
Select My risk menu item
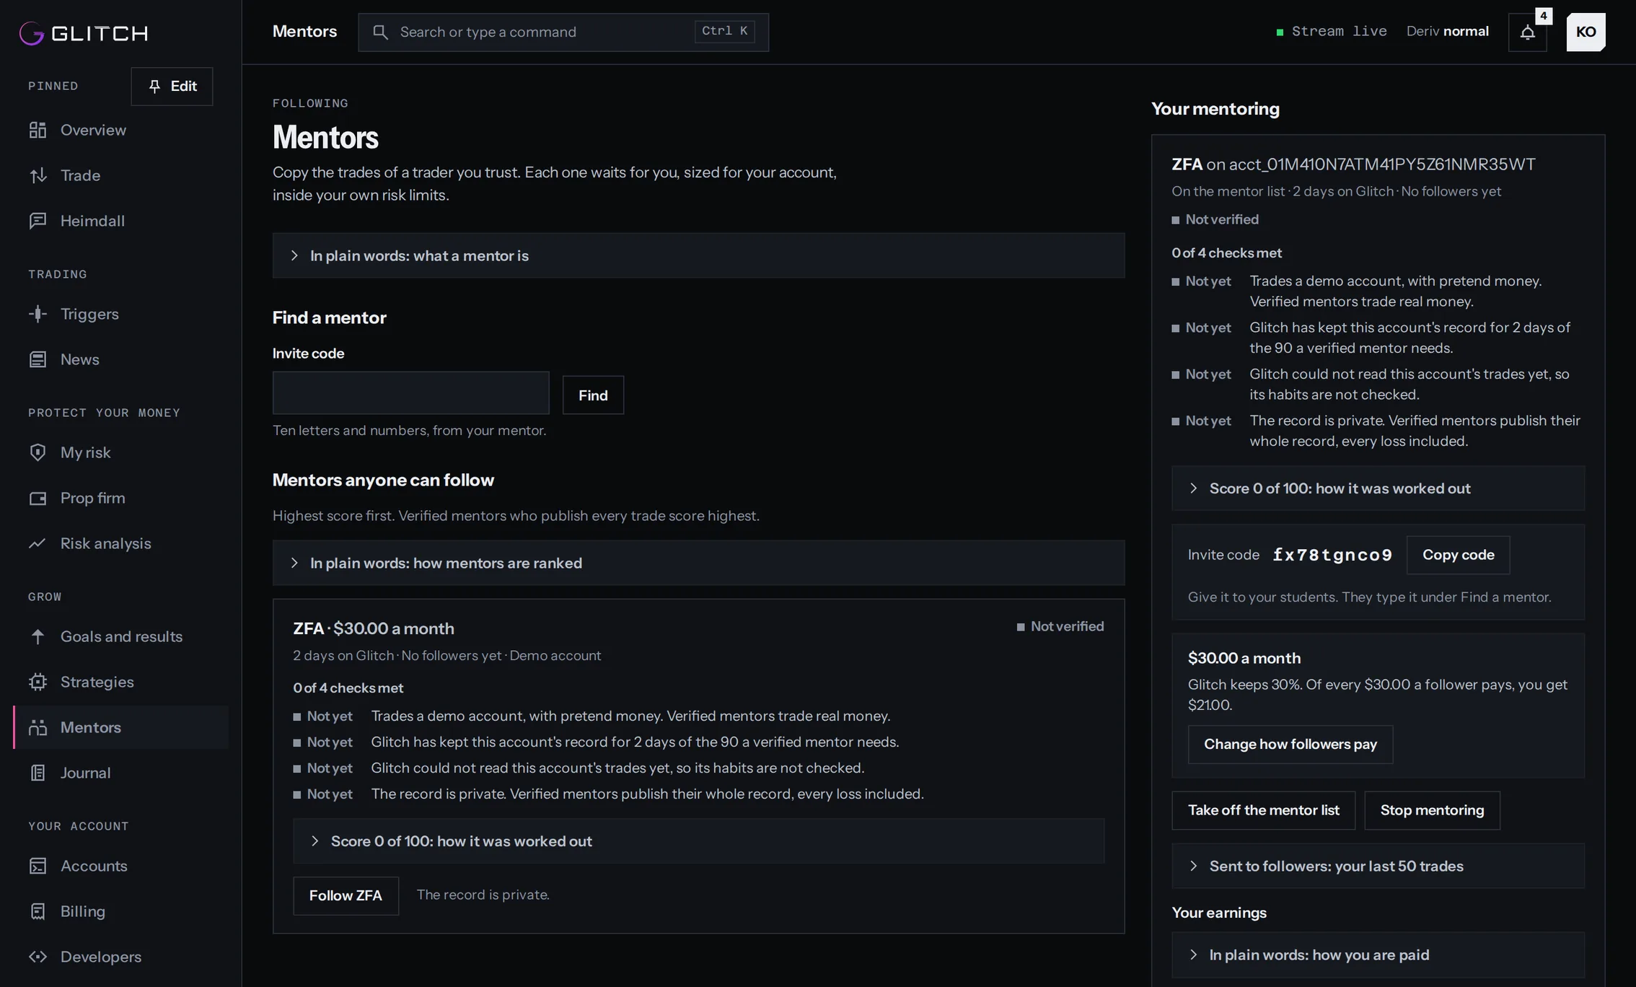121,452
